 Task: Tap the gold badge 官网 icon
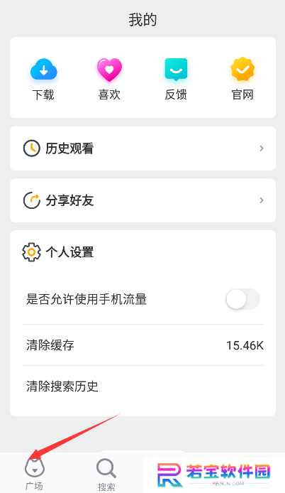pos(242,68)
